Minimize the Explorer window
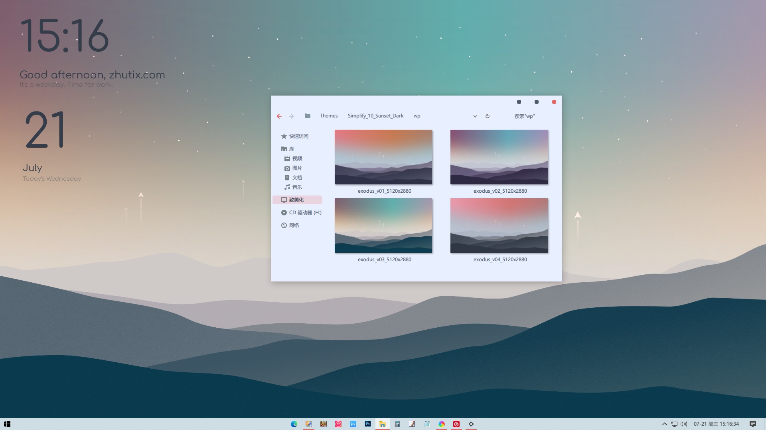 point(519,102)
